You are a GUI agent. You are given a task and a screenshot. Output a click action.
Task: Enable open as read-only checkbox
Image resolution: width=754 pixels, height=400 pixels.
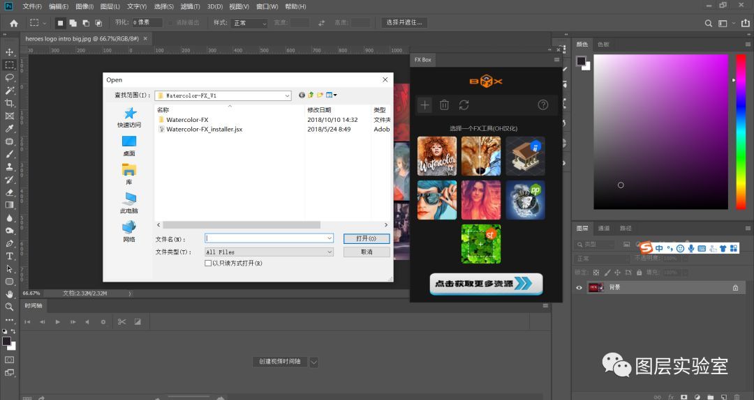tap(208, 263)
